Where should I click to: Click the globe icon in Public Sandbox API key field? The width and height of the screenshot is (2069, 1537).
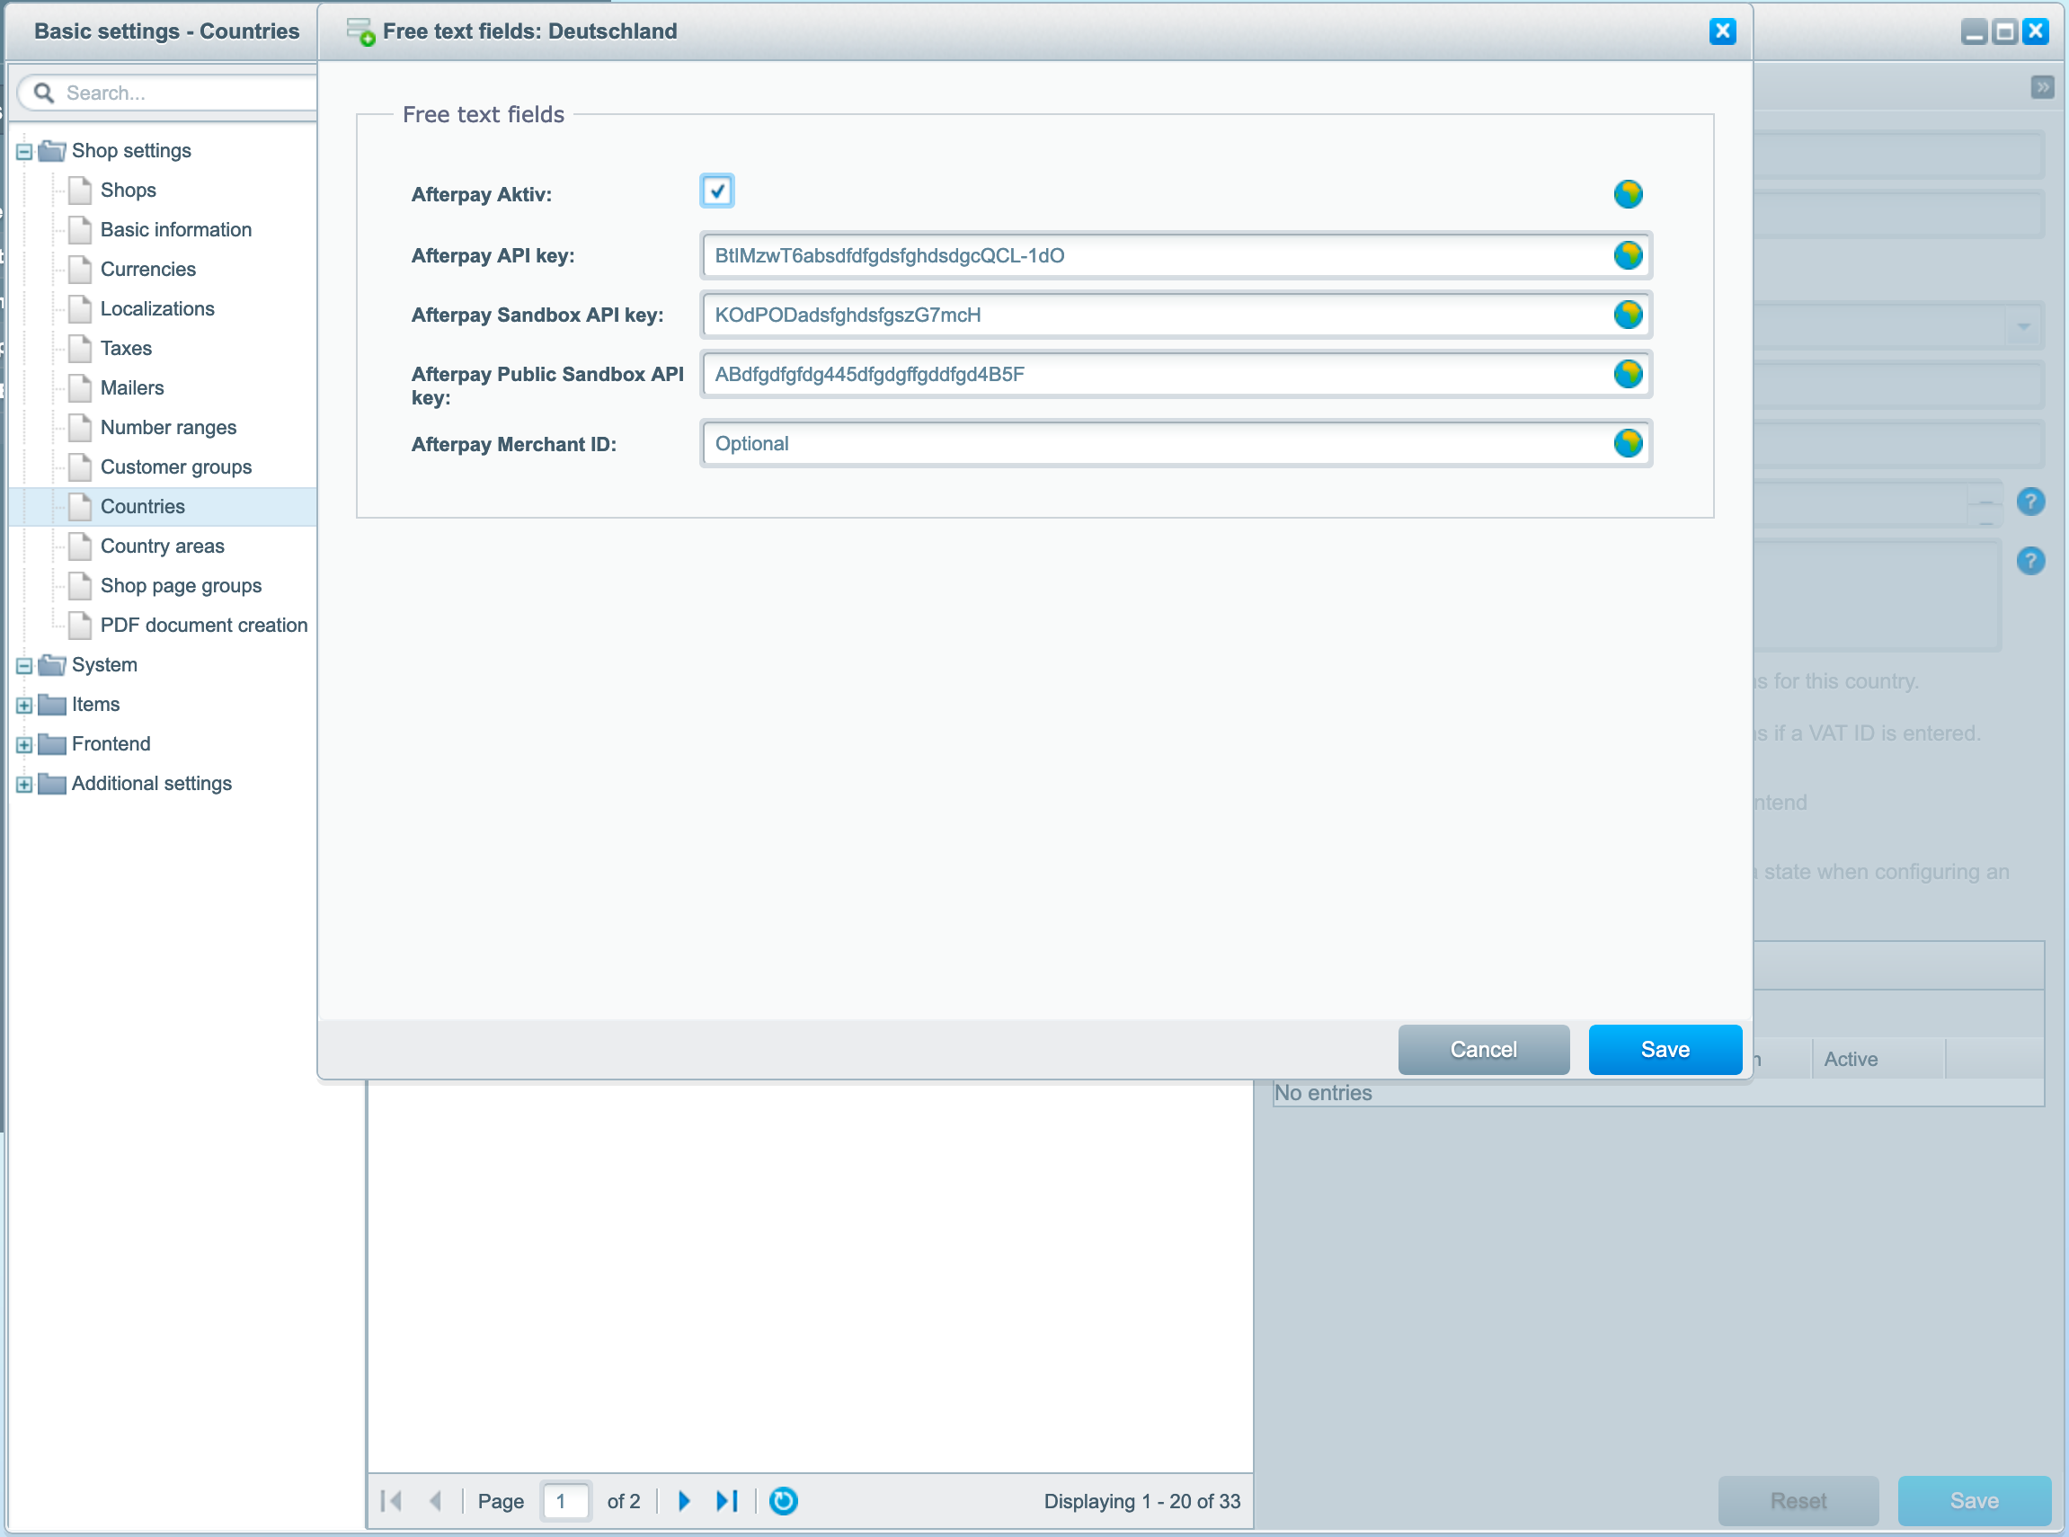coord(1627,374)
